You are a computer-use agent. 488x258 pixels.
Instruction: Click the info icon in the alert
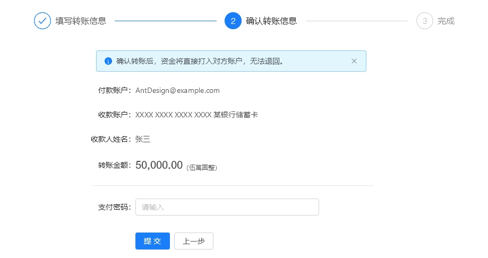pyautogui.click(x=108, y=61)
